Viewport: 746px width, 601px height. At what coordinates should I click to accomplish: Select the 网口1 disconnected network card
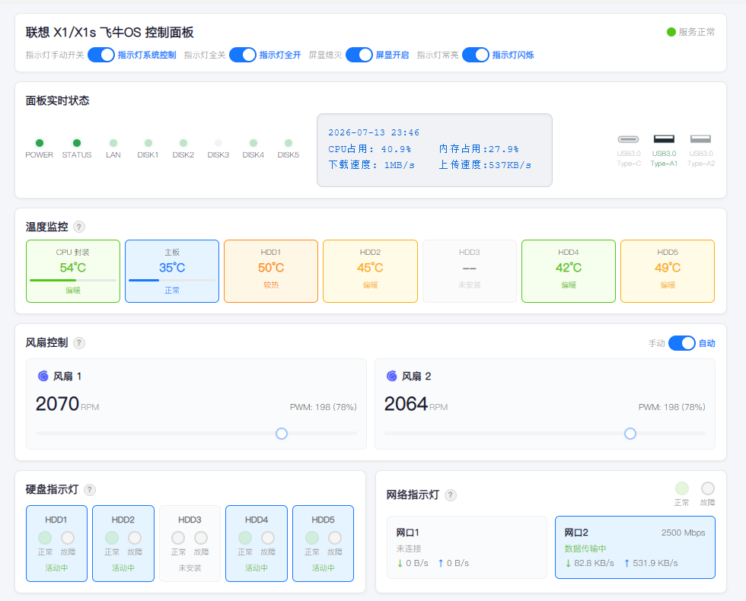pyautogui.click(x=467, y=547)
